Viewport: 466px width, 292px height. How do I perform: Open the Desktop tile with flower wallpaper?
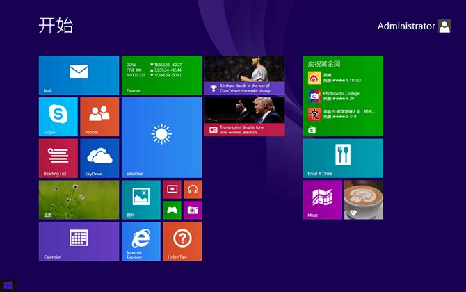point(79,200)
